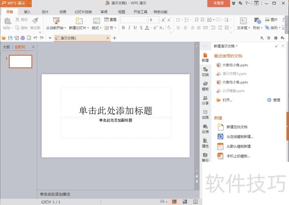Click the Open... (打开) link
Image resolution: width=289 pixels, height=205 pixels.
(x=224, y=100)
